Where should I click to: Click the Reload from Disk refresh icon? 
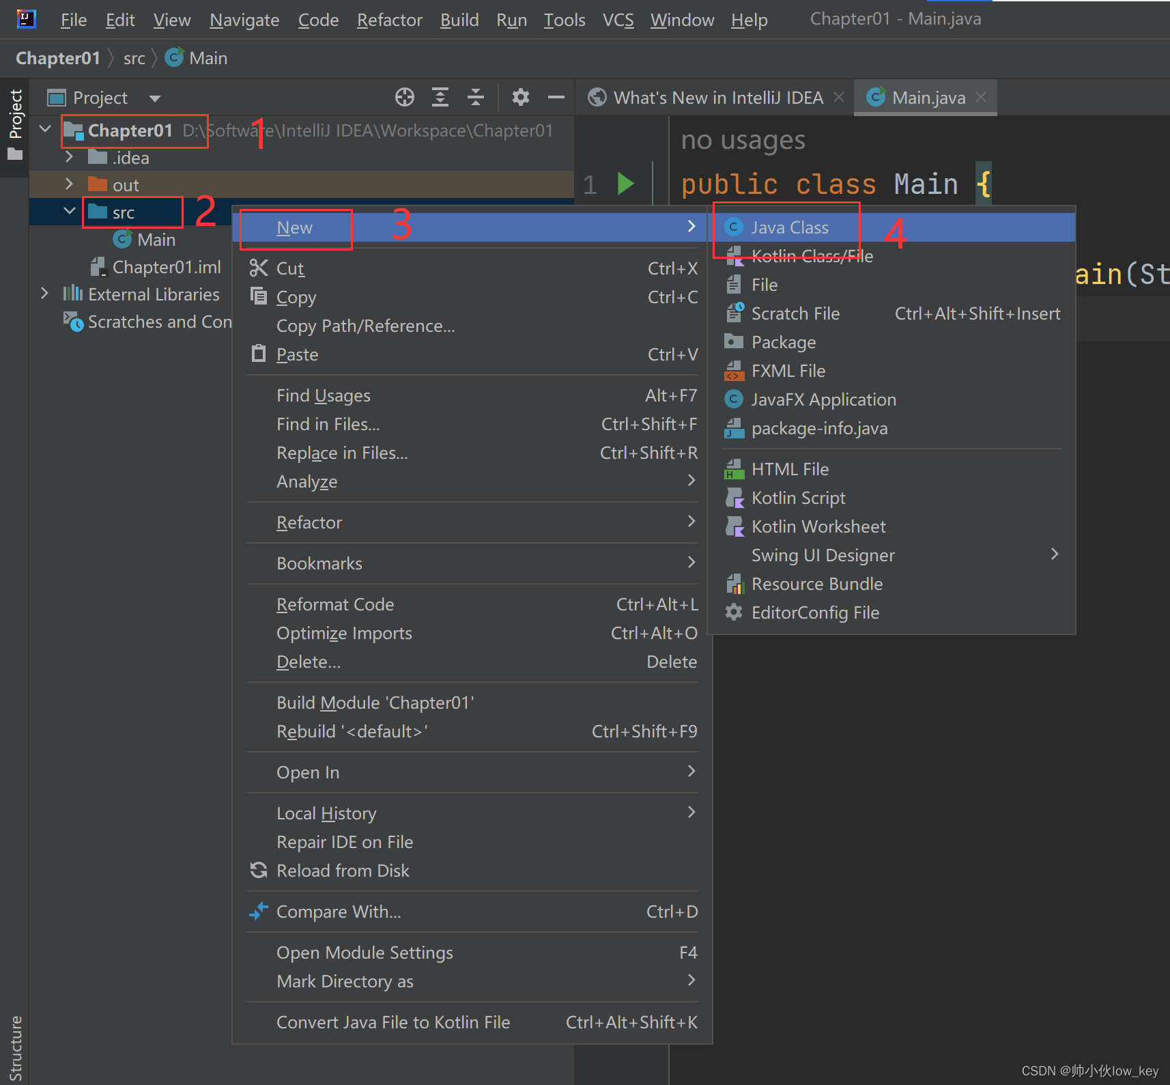point(259,870)
